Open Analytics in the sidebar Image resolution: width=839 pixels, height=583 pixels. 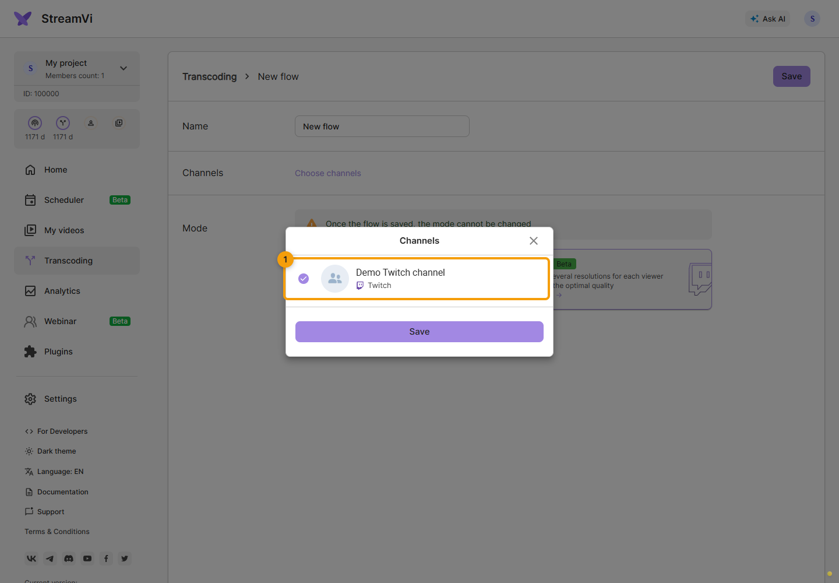click(x=77, y=291)
